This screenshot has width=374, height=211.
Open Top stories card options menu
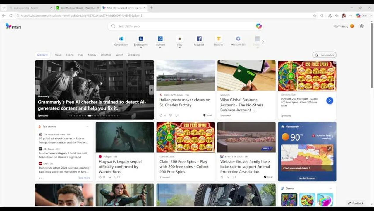click(x=87, y=127)
